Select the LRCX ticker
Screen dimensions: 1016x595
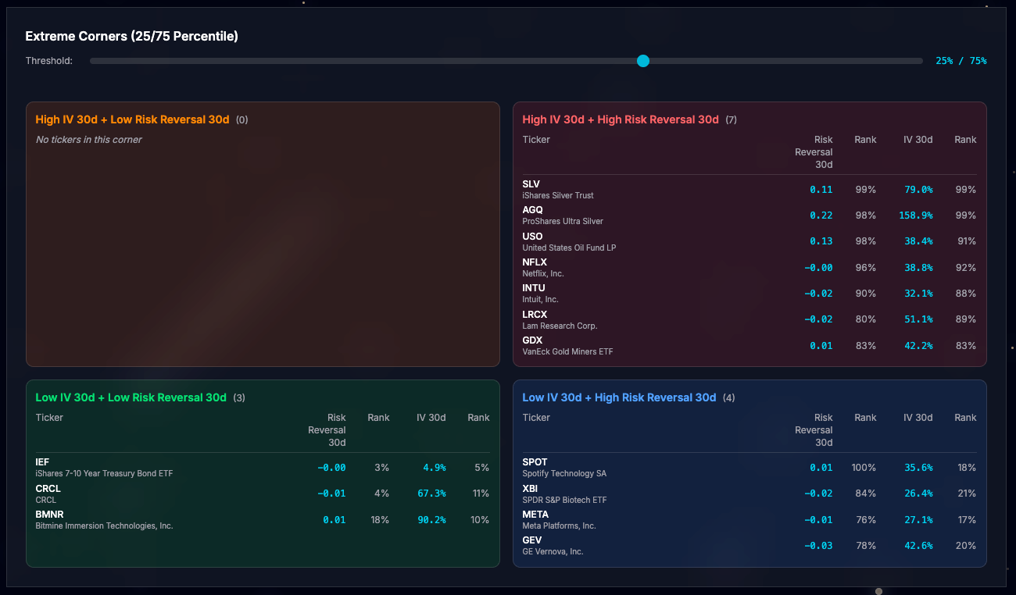pos(535,315)
